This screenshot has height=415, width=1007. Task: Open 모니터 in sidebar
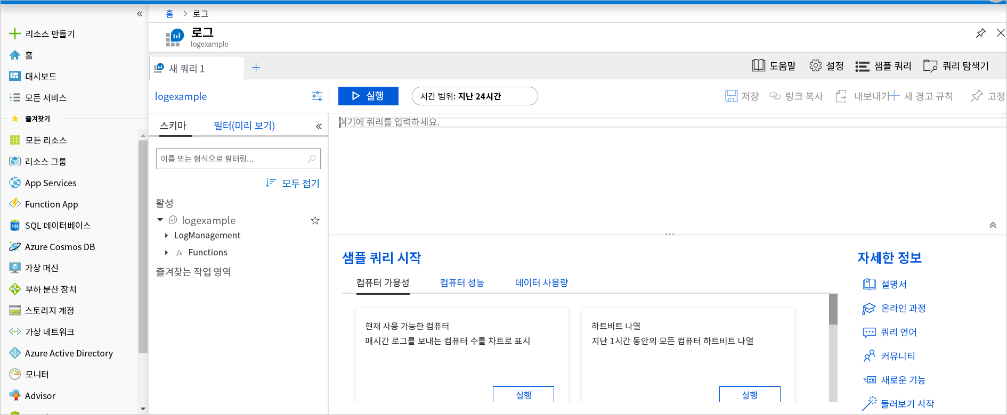pyautogui.click(x=29, y=375)
